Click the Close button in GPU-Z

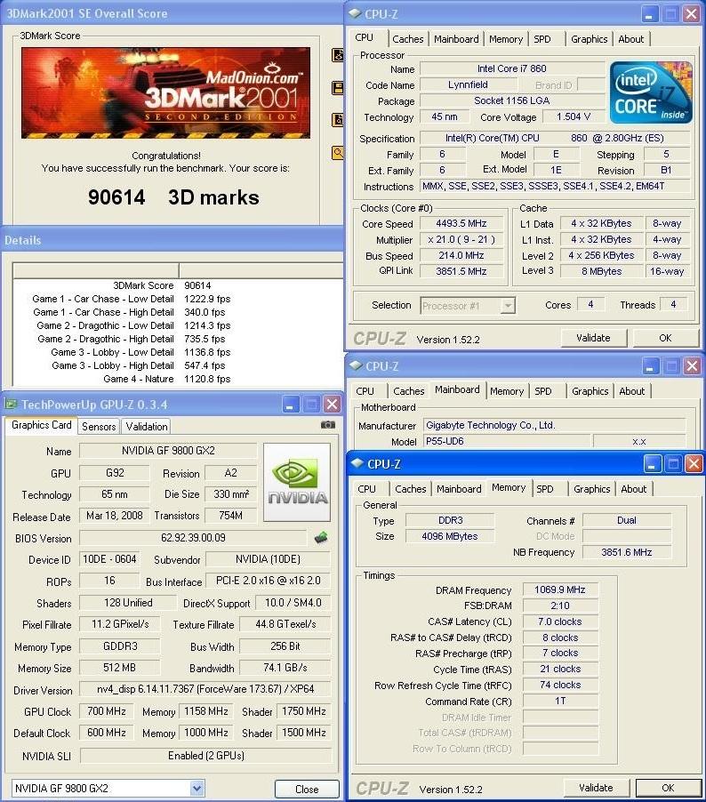[307, 790]
